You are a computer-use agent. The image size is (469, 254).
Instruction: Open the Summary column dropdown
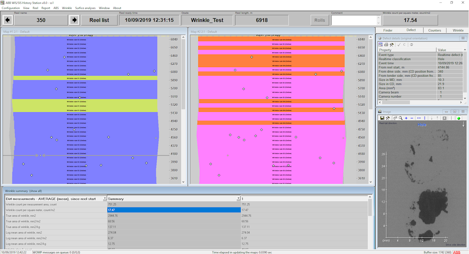click(x=239, y=199)
